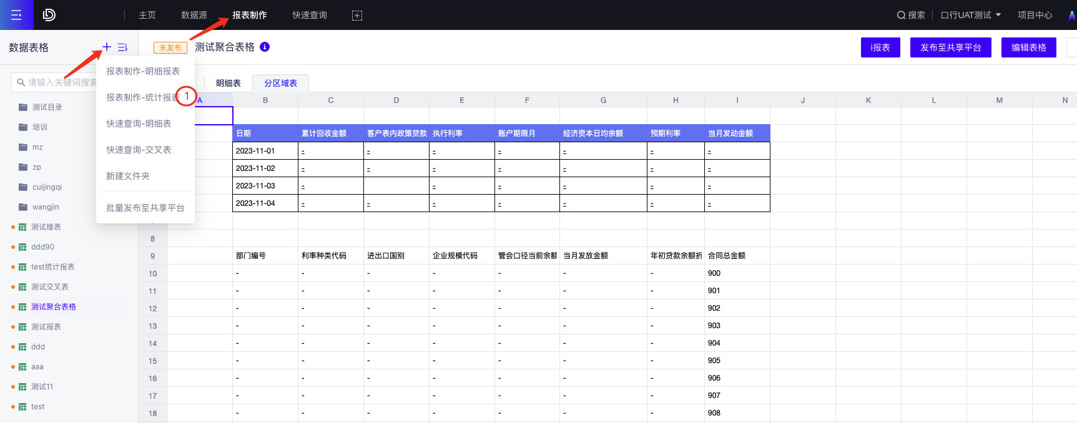Select column header G in spreadsheet
The image size is (1077, 423).
coord(603,100)
